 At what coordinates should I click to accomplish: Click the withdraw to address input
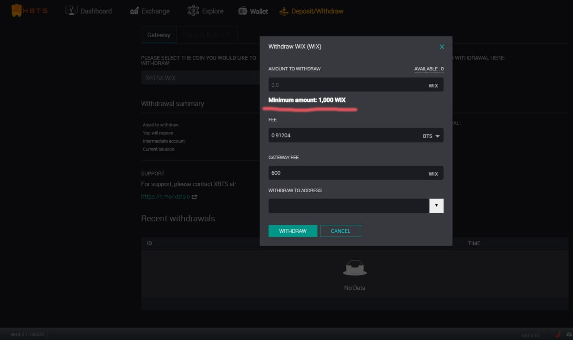[349, 206]
